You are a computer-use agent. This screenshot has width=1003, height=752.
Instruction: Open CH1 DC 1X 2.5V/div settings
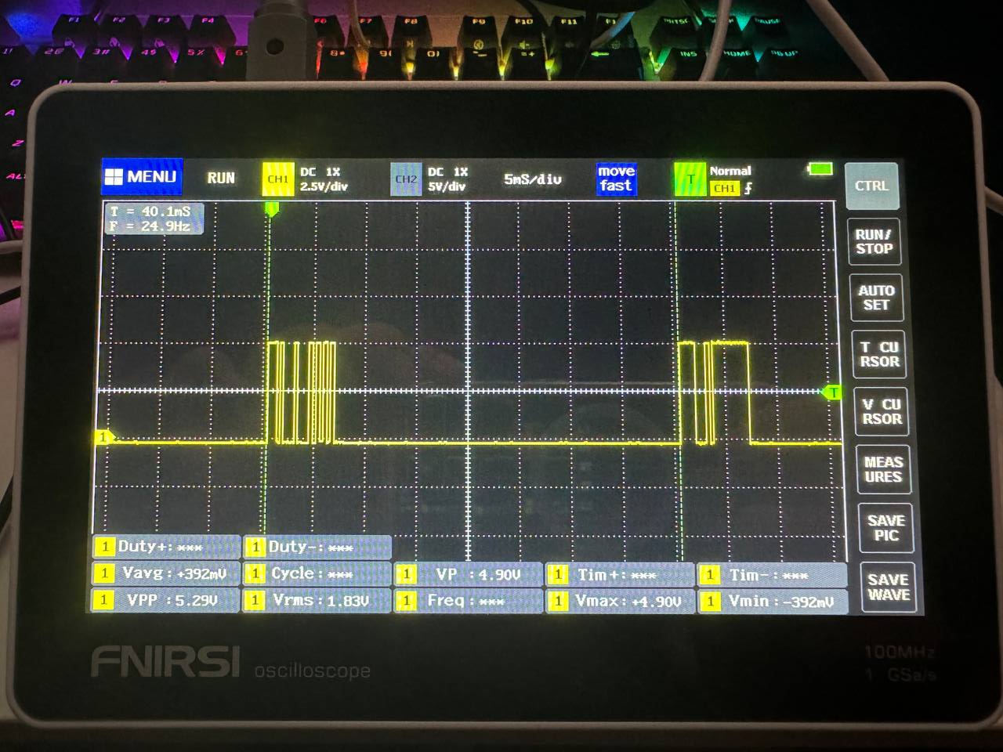click(x=323, y=179)
